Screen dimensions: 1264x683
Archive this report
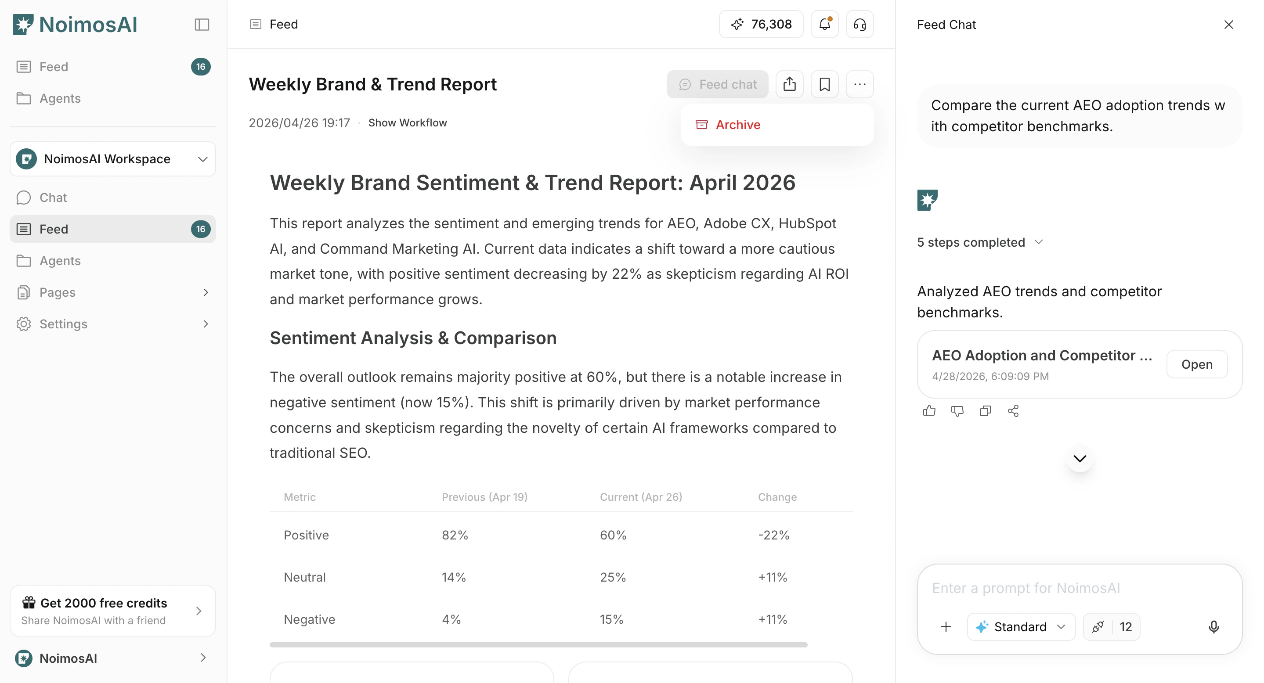[777, 125]
